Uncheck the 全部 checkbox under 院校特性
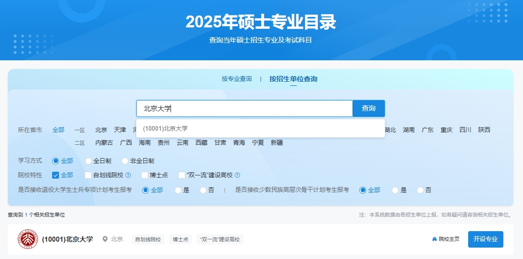The image size is (523, 259). point(56,175)
